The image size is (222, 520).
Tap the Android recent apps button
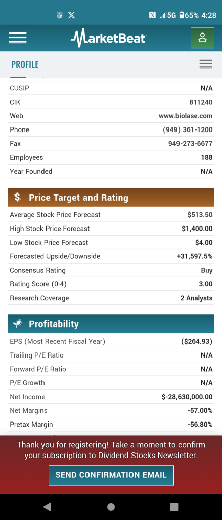[174, 506]
